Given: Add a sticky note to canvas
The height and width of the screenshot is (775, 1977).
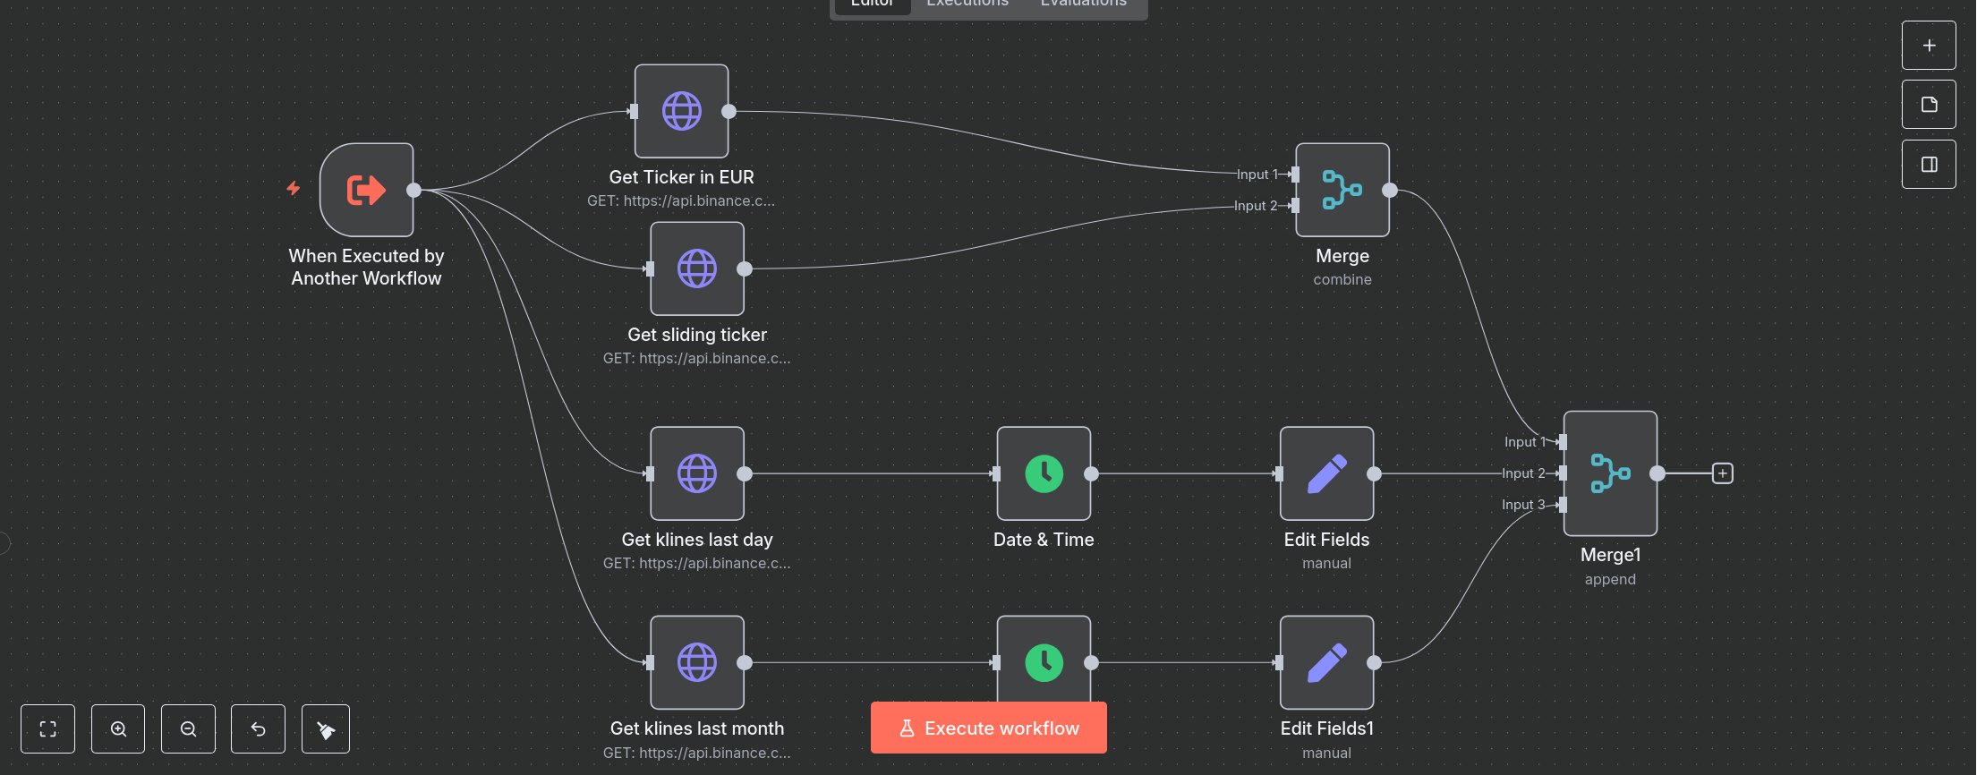Looking at the screenshot, I should point(1929,105).
